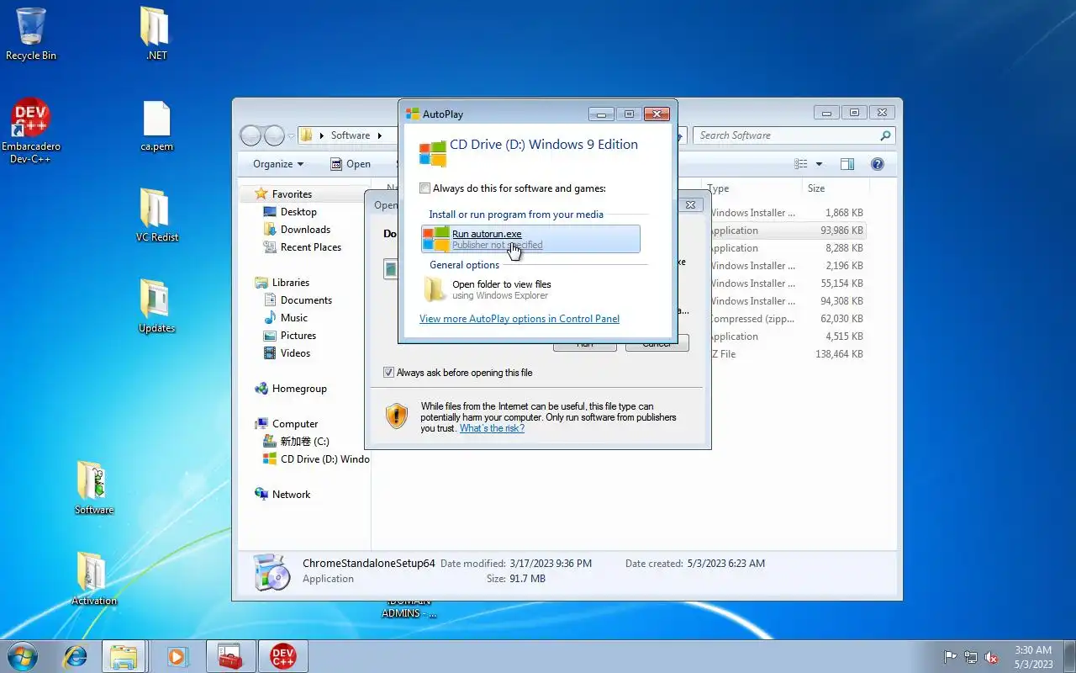Open View more AutoPlay options in Control Panel
This screenshot has height=673, width=1076.
[x=520, y=319]
